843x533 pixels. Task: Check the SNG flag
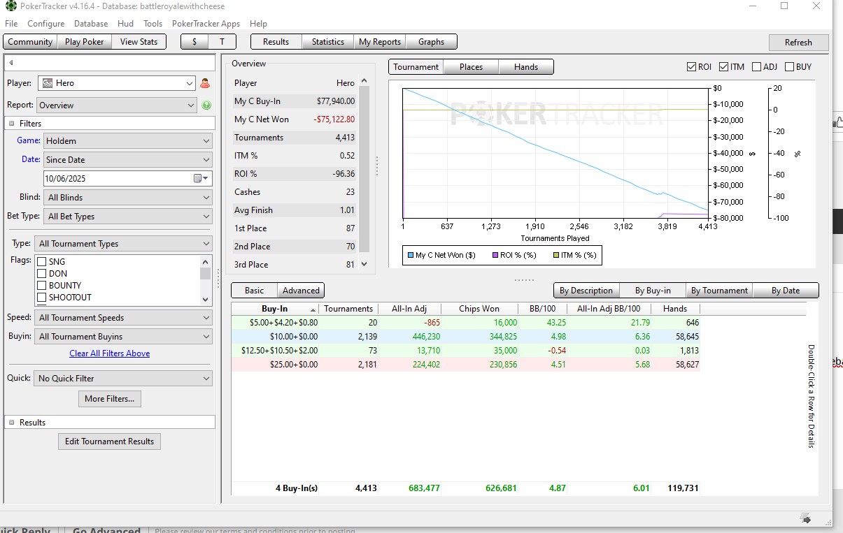[41, 262]
